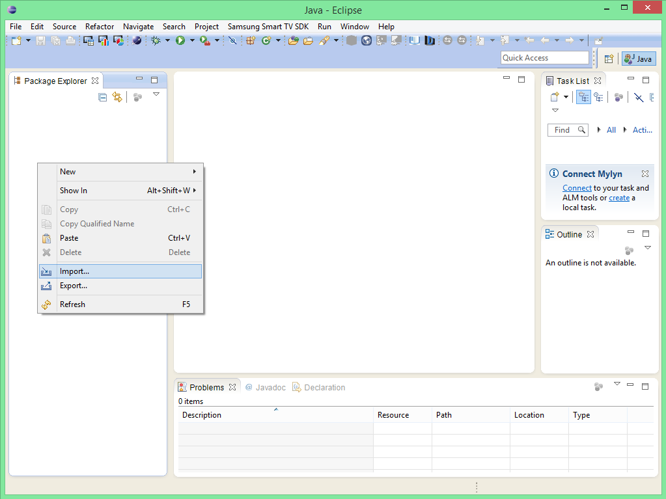Click the New Java Class icon
This screenshot has width=666, height=499.
pyautogui.click(x=266, y=41)
